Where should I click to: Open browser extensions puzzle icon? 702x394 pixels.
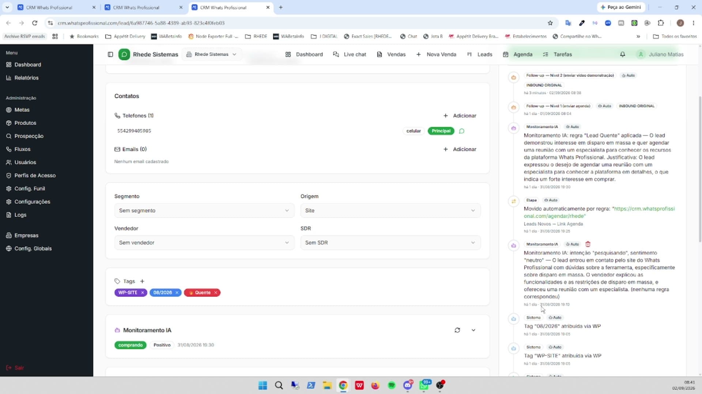(661, 23)
